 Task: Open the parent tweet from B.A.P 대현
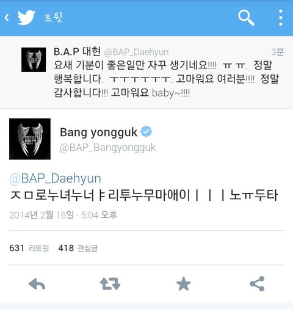146,73
